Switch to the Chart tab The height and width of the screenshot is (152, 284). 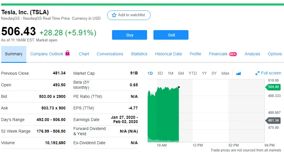84,54
